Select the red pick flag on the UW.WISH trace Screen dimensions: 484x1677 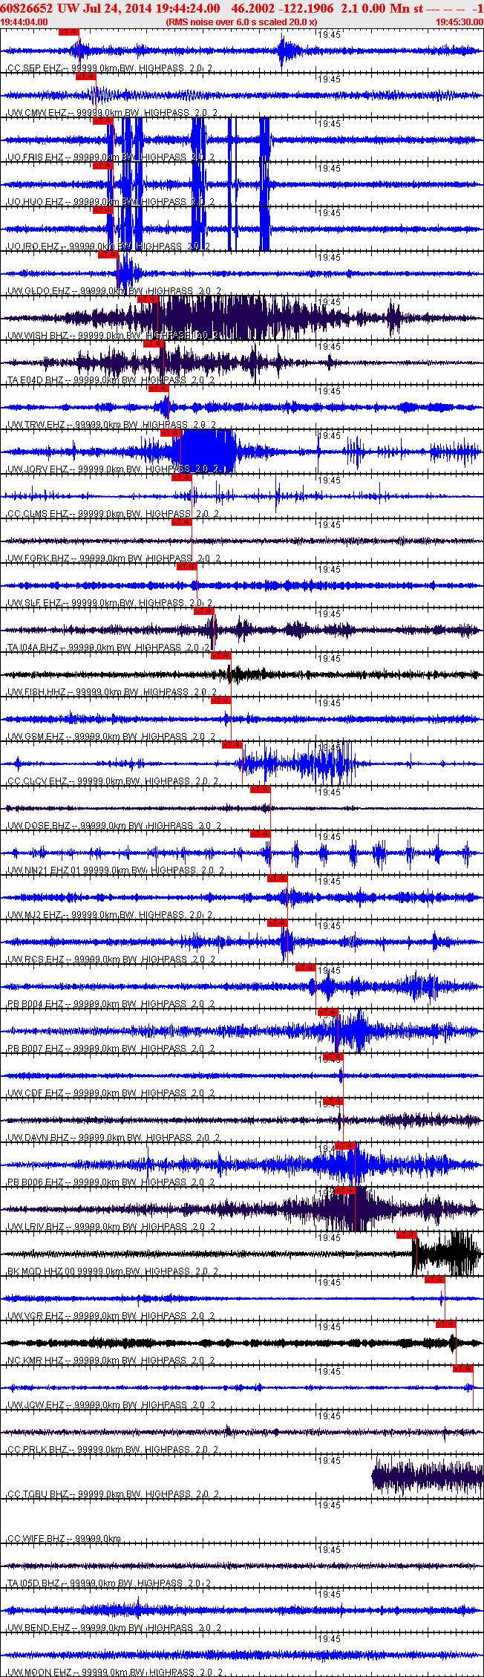pyautogui.click(x=148, y=299)
